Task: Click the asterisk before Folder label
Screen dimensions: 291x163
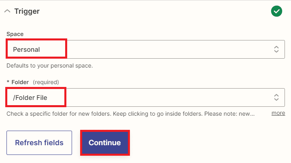Action: point(8,82)
